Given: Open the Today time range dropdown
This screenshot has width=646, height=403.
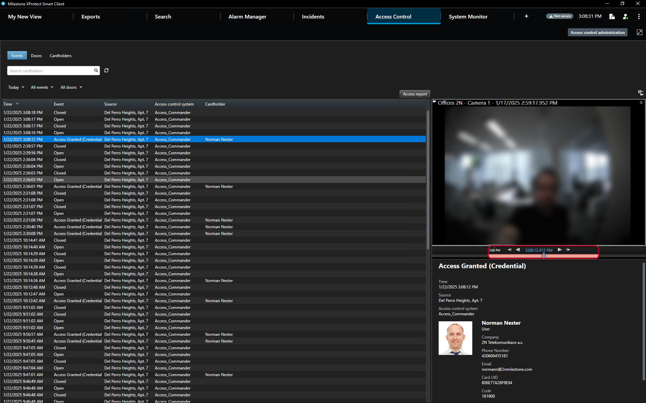Looking at the screenshot, I should tap(16, 87).
